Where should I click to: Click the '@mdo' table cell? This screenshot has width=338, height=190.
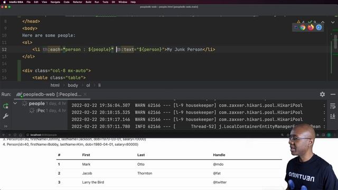point(218,164)
